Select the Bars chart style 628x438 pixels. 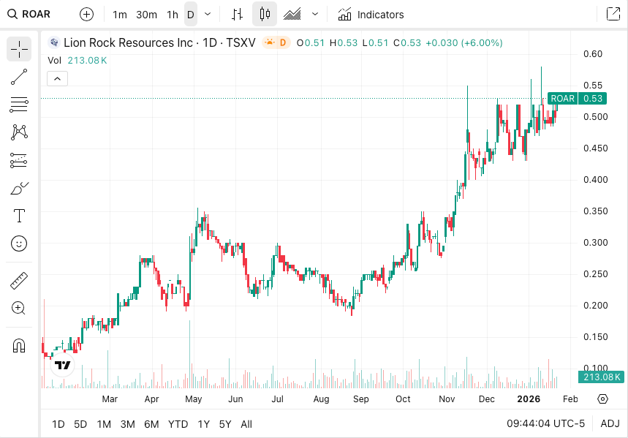pyautogui.click(x=238, y=15)
